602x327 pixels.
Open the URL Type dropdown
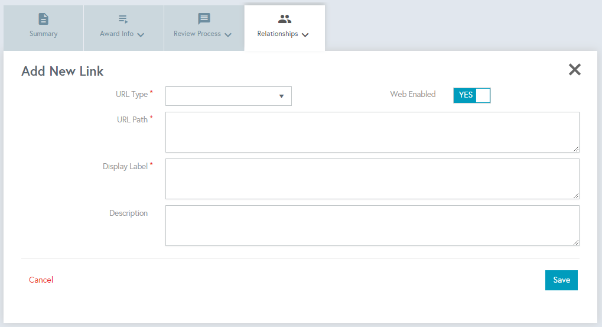[x=229, y=96]
